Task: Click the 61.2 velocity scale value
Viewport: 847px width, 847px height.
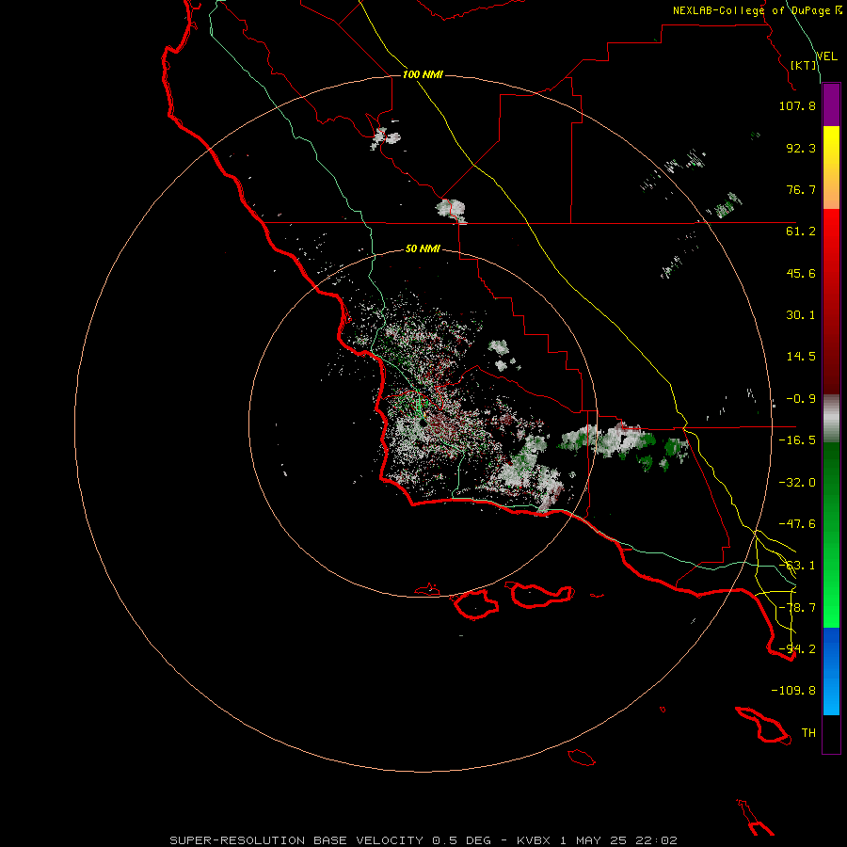Action: click(801, 232)
